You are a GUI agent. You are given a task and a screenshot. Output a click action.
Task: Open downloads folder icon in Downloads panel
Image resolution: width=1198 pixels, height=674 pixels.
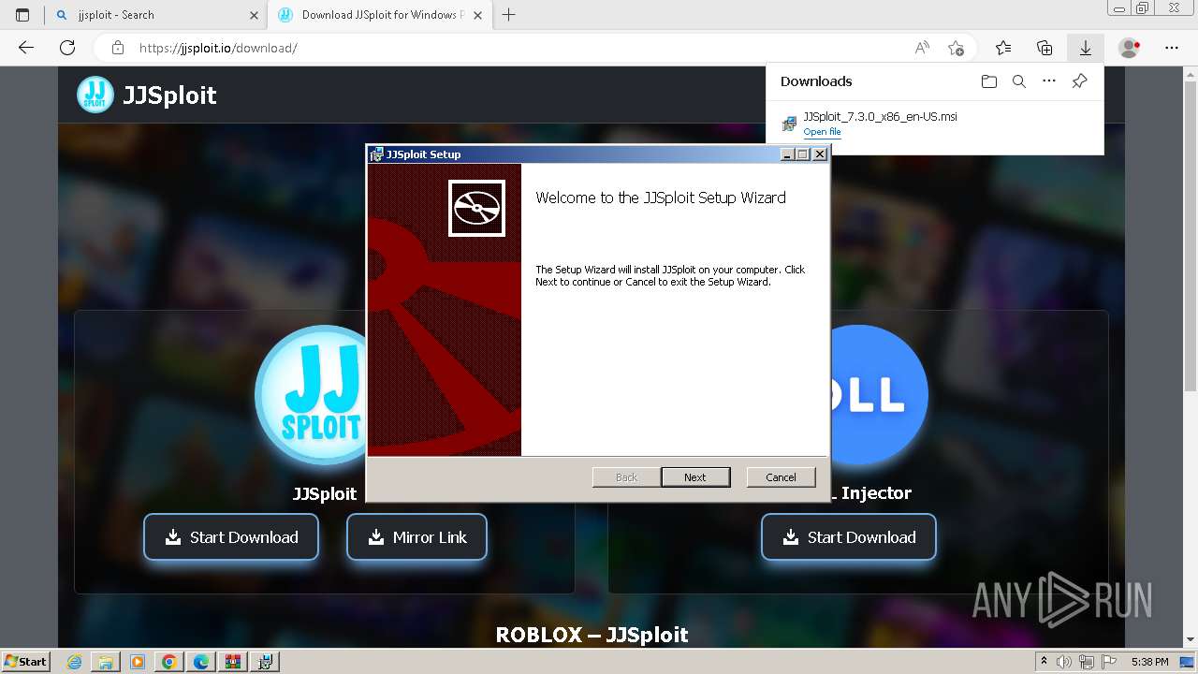point(989,81)
